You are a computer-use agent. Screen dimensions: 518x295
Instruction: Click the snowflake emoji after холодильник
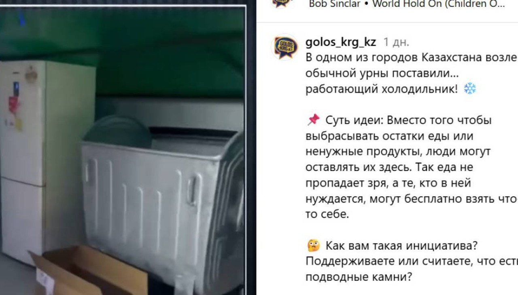470,88
